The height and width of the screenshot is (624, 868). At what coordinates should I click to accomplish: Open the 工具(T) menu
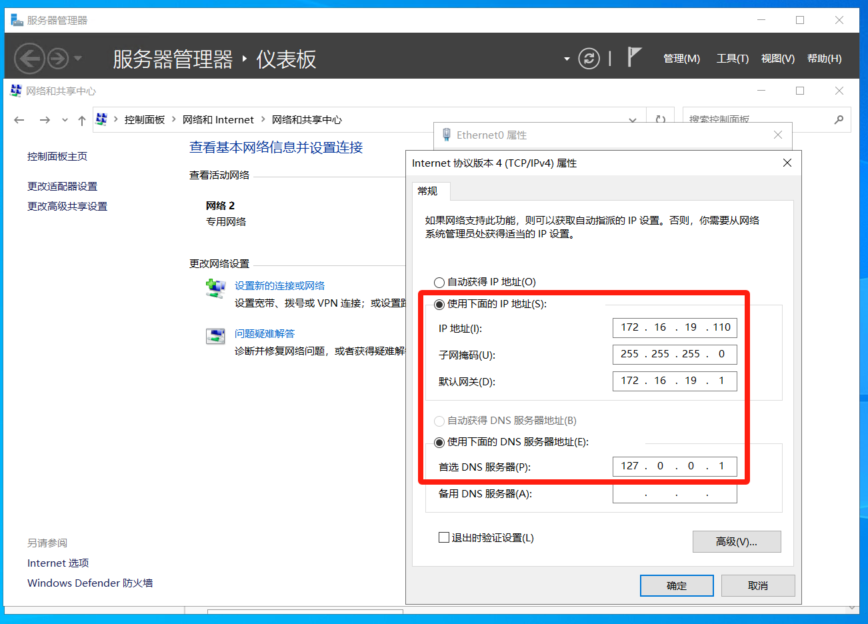click(732, 59)
